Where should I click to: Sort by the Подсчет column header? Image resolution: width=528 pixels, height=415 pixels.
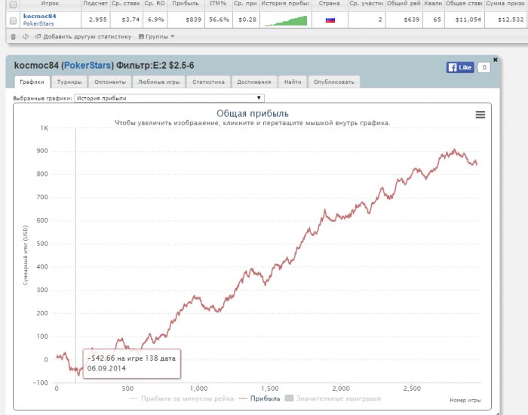pyautogui.click(x=95, y=3)
